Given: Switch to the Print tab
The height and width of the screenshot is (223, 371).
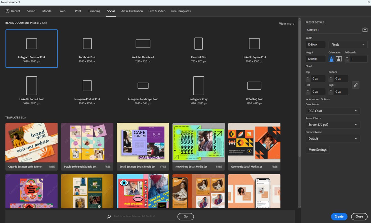Looking at the screenshot, I should (78, 11).
